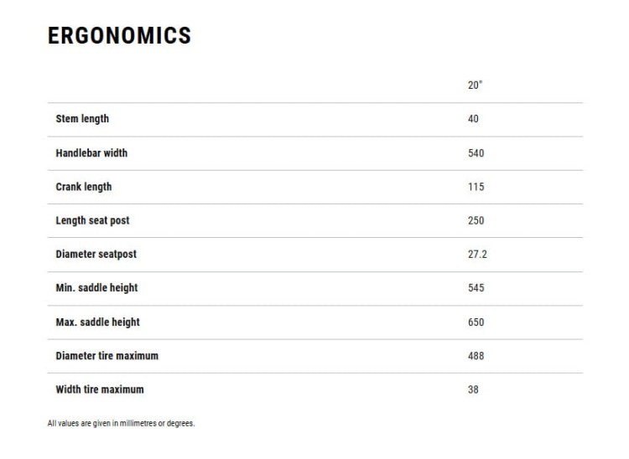
Task: Click the Max. saddle height label
Action: (x=97, y=322)
